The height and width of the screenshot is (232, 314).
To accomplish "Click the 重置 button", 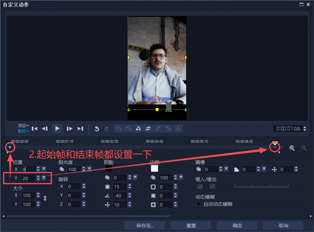I will pyautogui.click(x=191, y=226).
